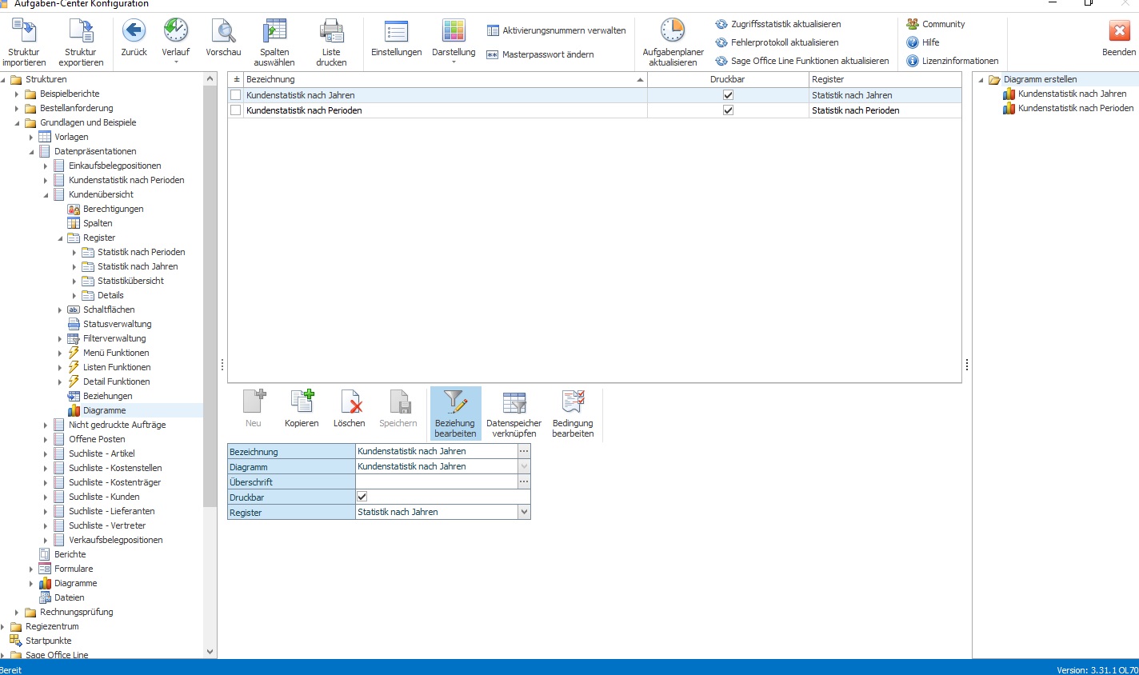Open Aufgabenplaner aktualisieren clock icon
1139x675 pixels.
(673, 31)
